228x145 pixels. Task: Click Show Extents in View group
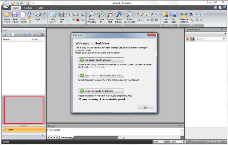click(x=119, y=17)
